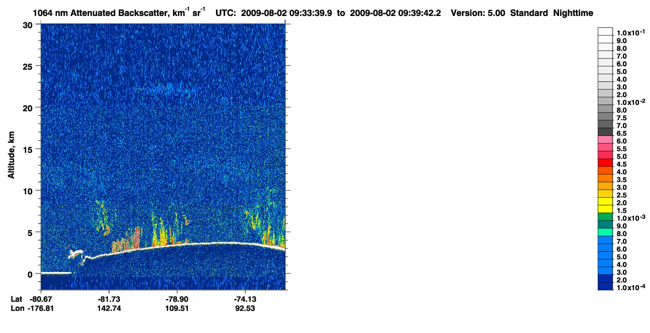
Task: Click the colorbar label 4.5
Action: pyautogui.click(x=621, y=164)
